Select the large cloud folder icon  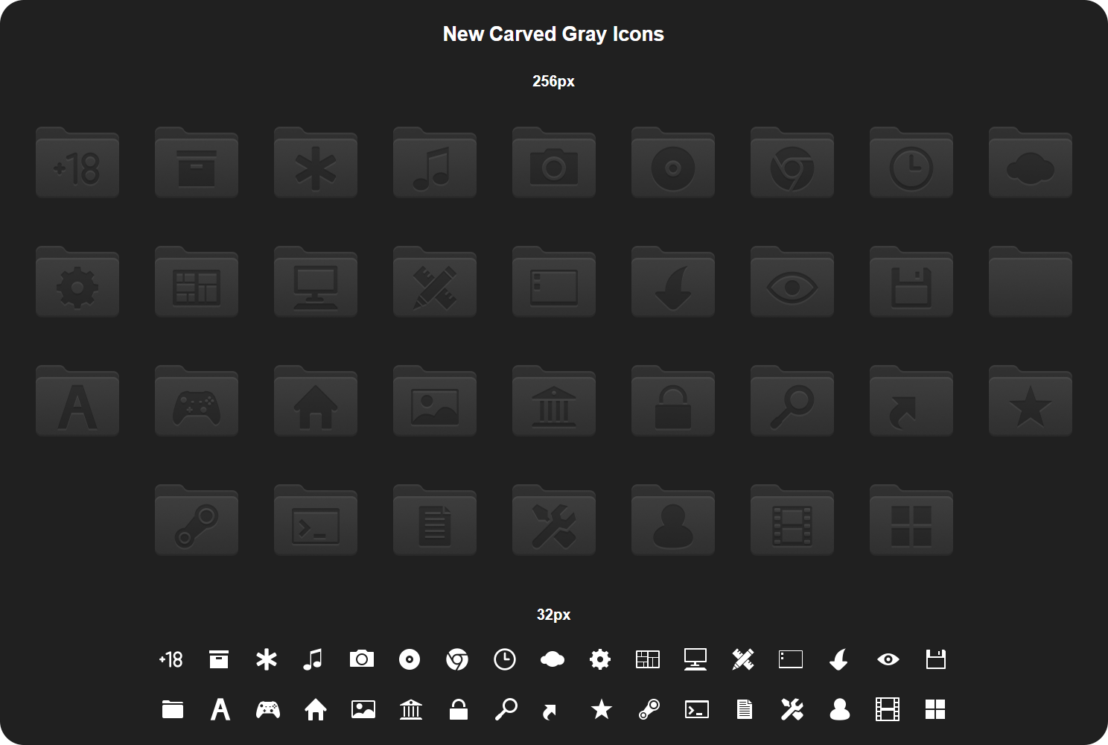[1031, 162]
